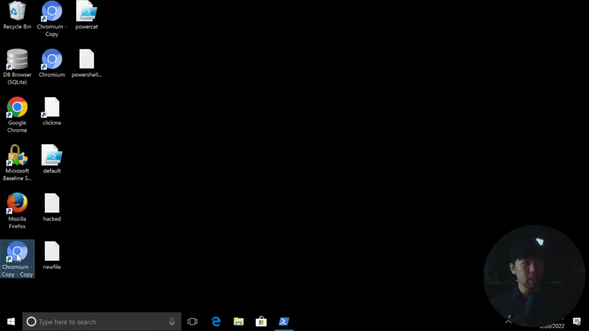Launch Microsoft Edge from the taskbar
This screenshot has width=589, height=331.
[216, 322]
